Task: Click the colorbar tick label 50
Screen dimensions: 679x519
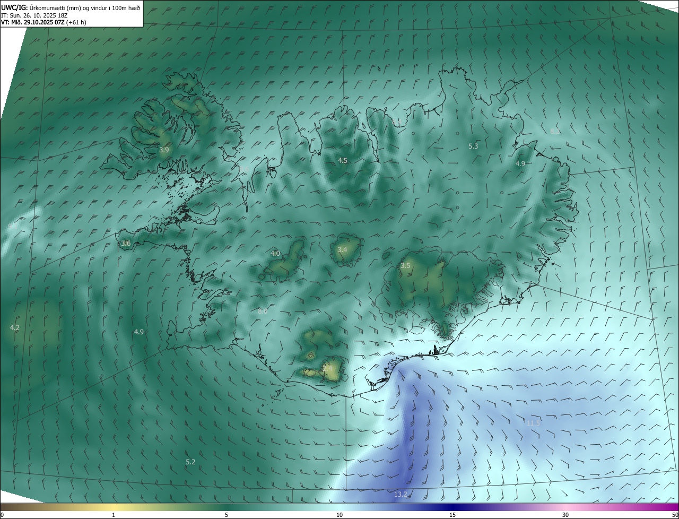Action: click(x=675, y=515)
